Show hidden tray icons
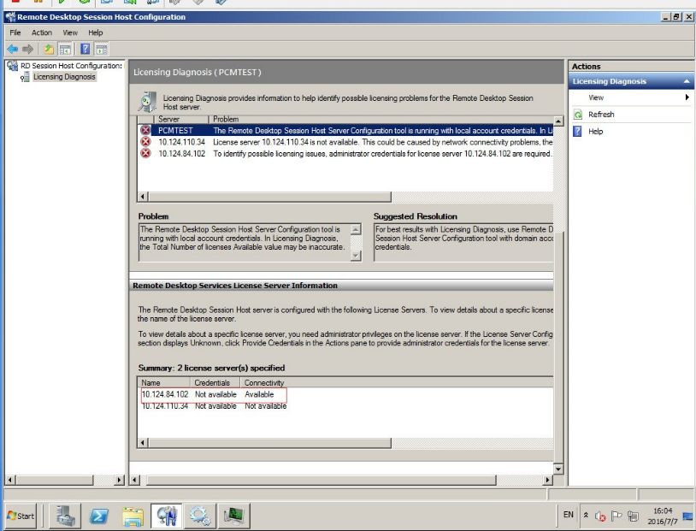Viewport: 696px width, 531px height. tap(586, 516)
